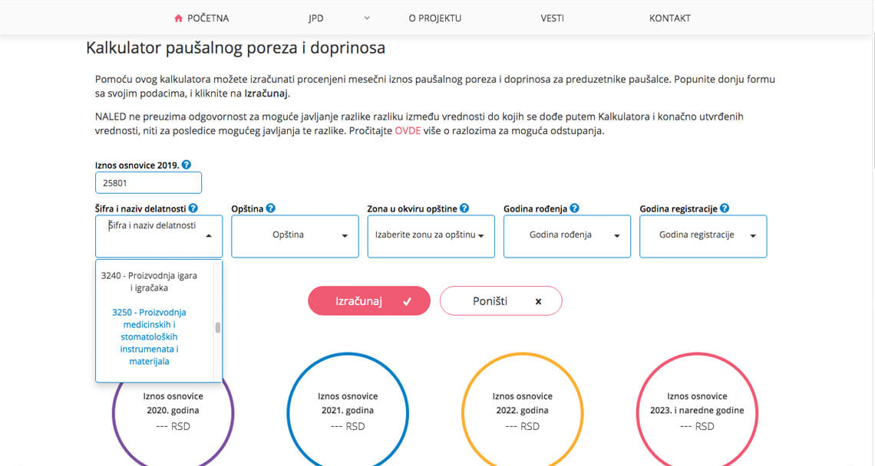
Task: Show help for Šifra i naziv delatnosti
Action: coord(193,208)
